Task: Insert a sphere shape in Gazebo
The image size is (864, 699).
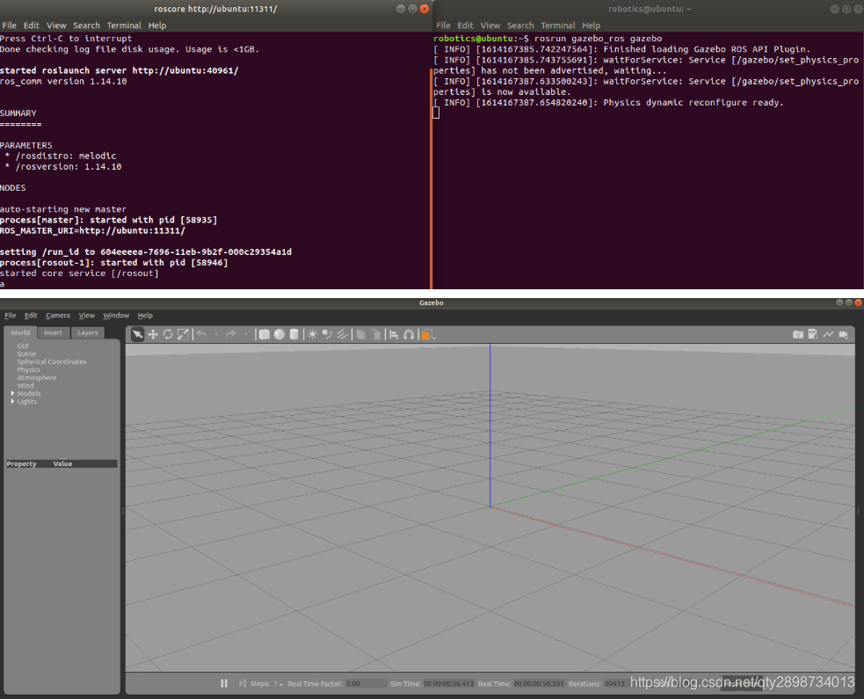Action: pos(280,334)
